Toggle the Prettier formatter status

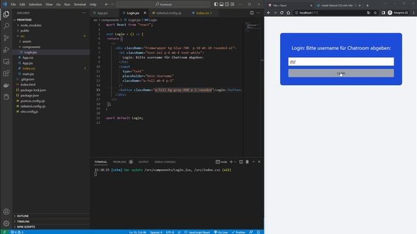[238, 232]
